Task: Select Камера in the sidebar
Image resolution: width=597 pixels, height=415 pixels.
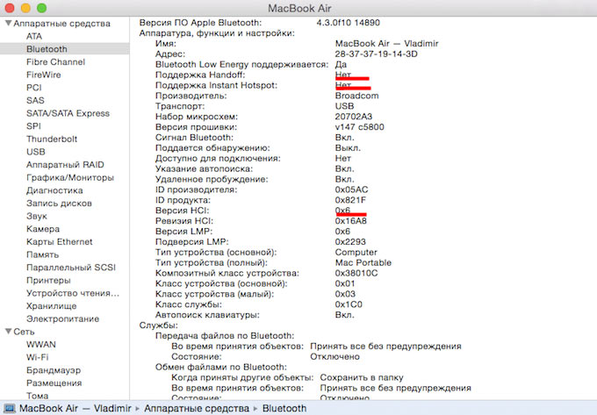Action: [x=43, y=229]
